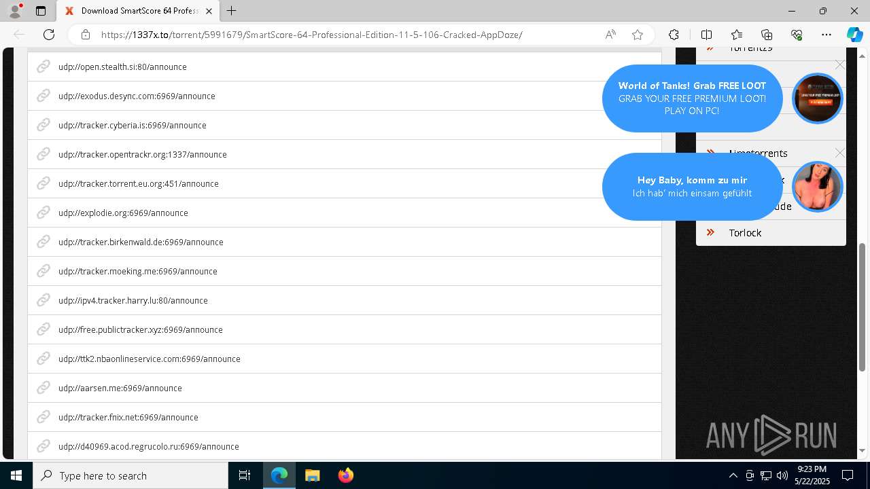Open the notification center icon
870x489 pixels.
[x=848, y=475]
